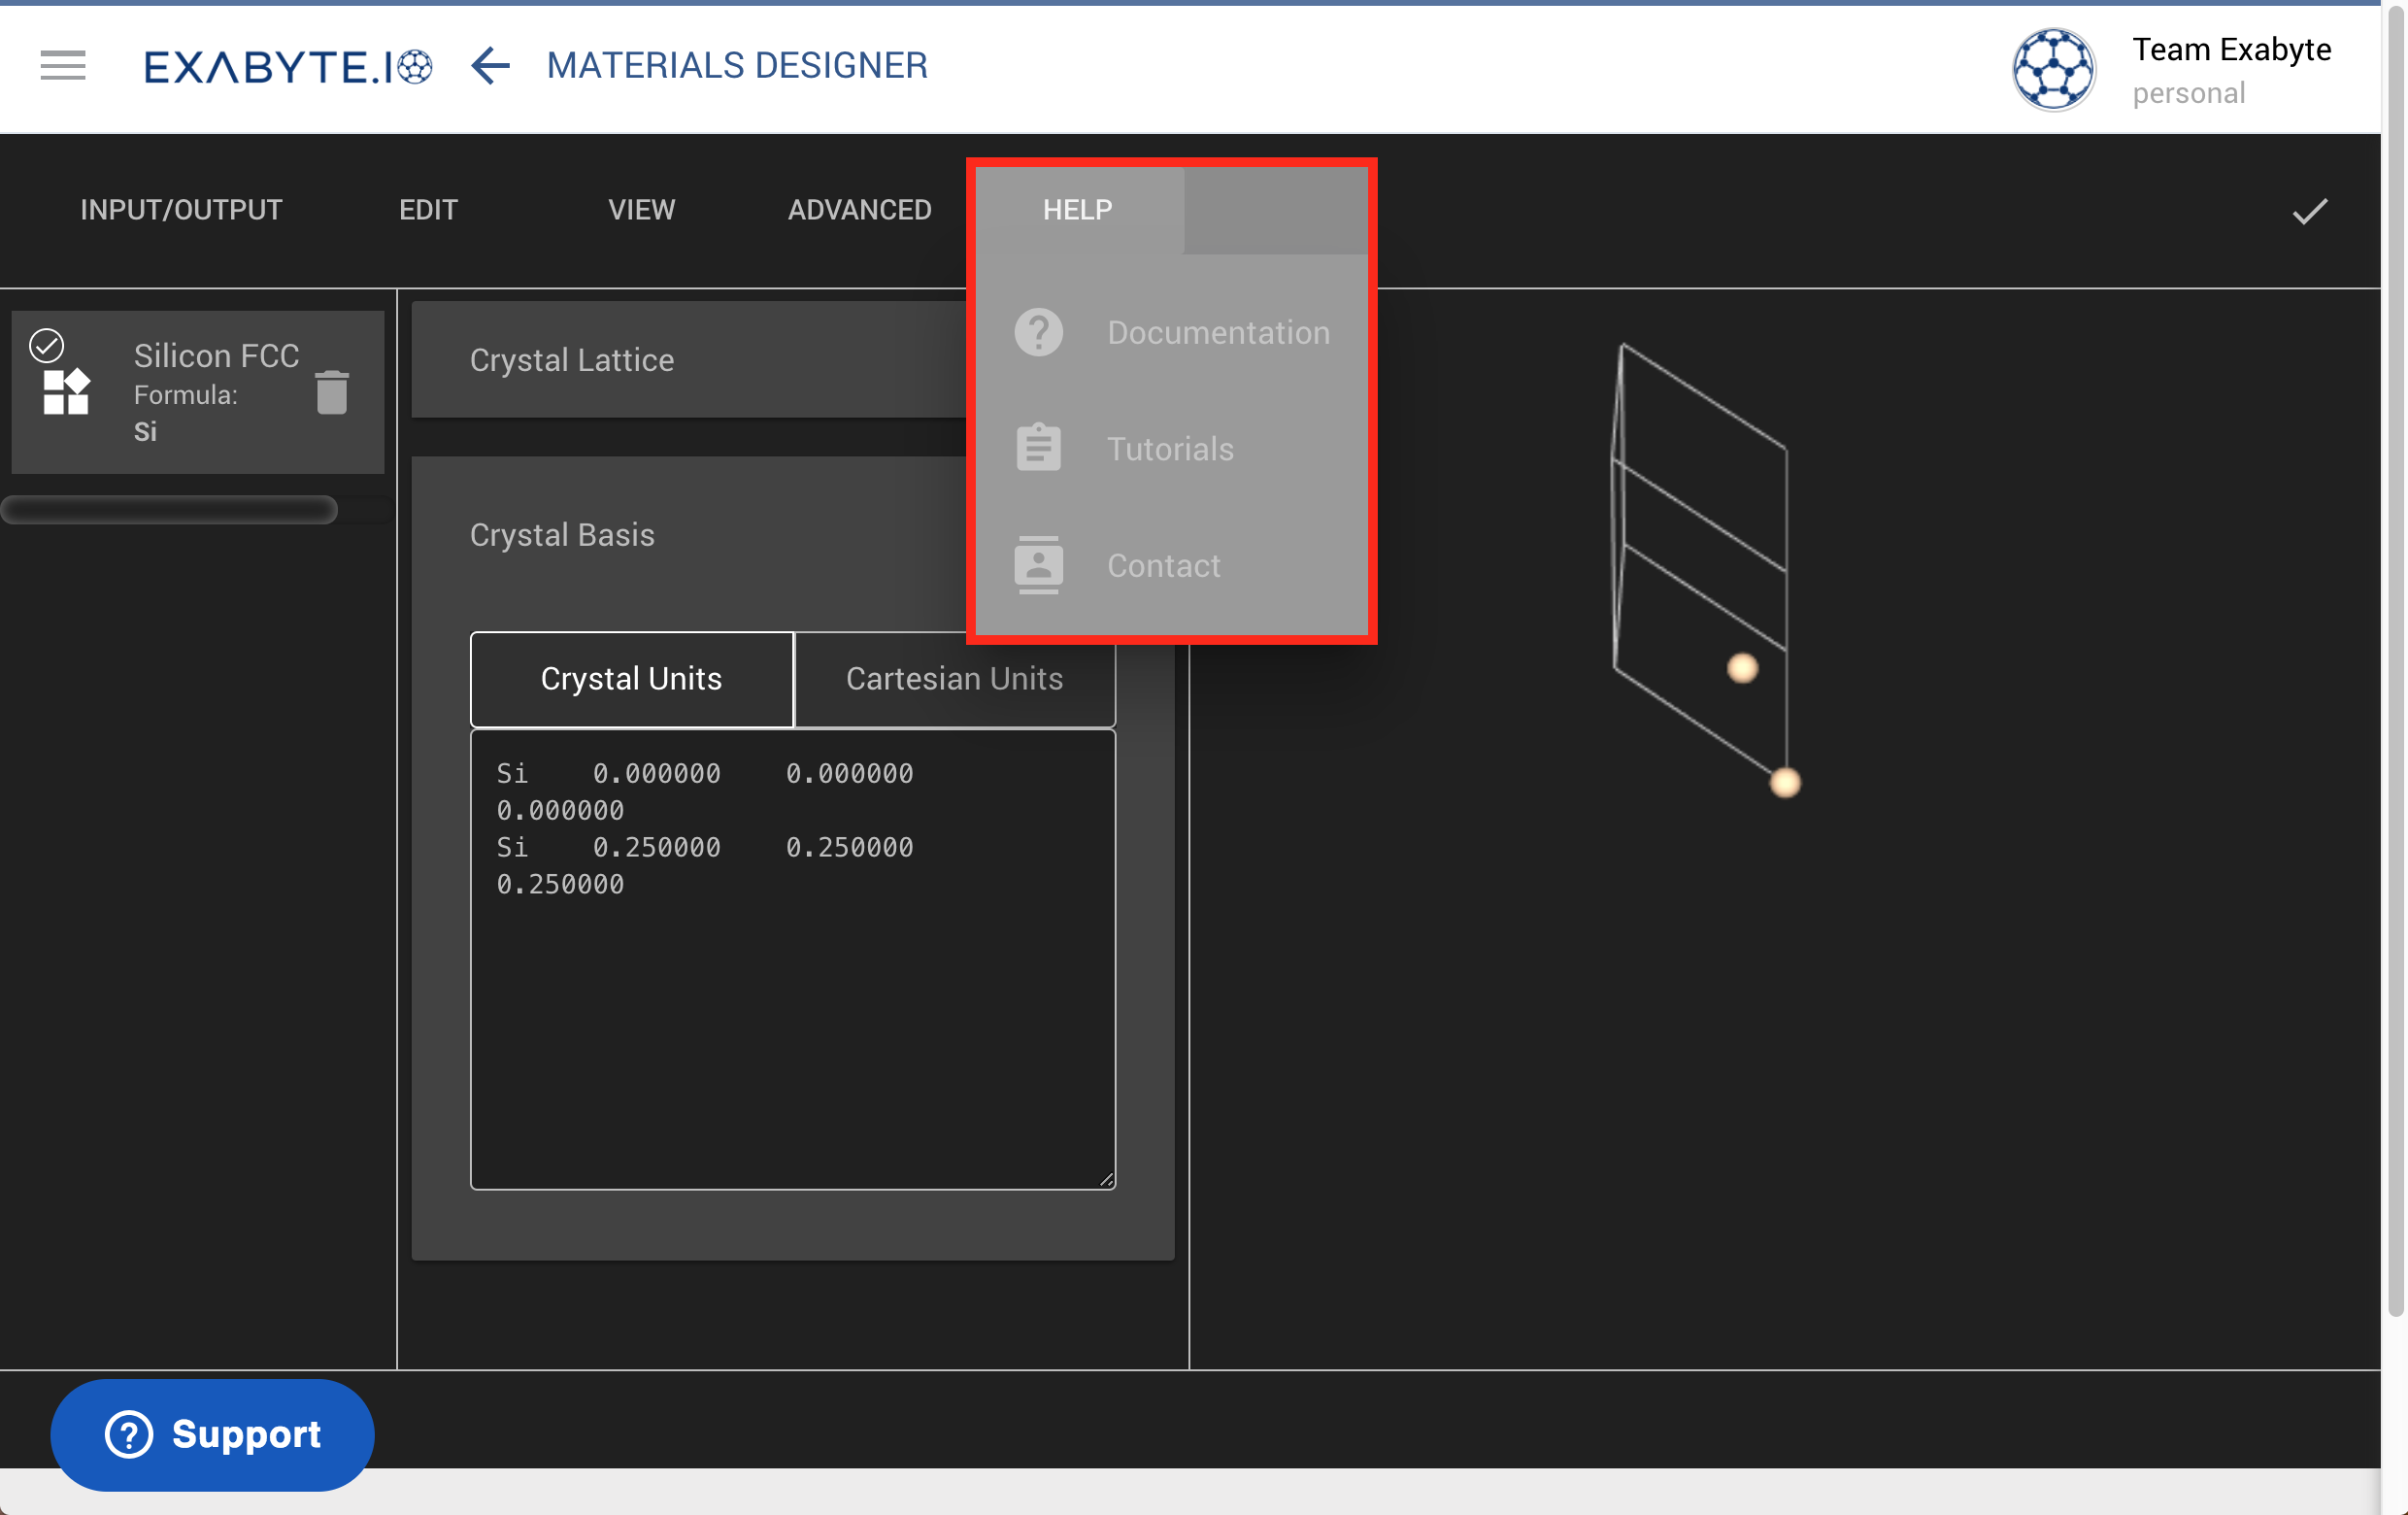Click the checkmark icon to save changes
The image size is (2408, 1515).
[x=2309, y=210]
